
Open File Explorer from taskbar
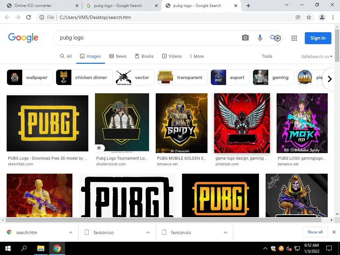point(41,248)
